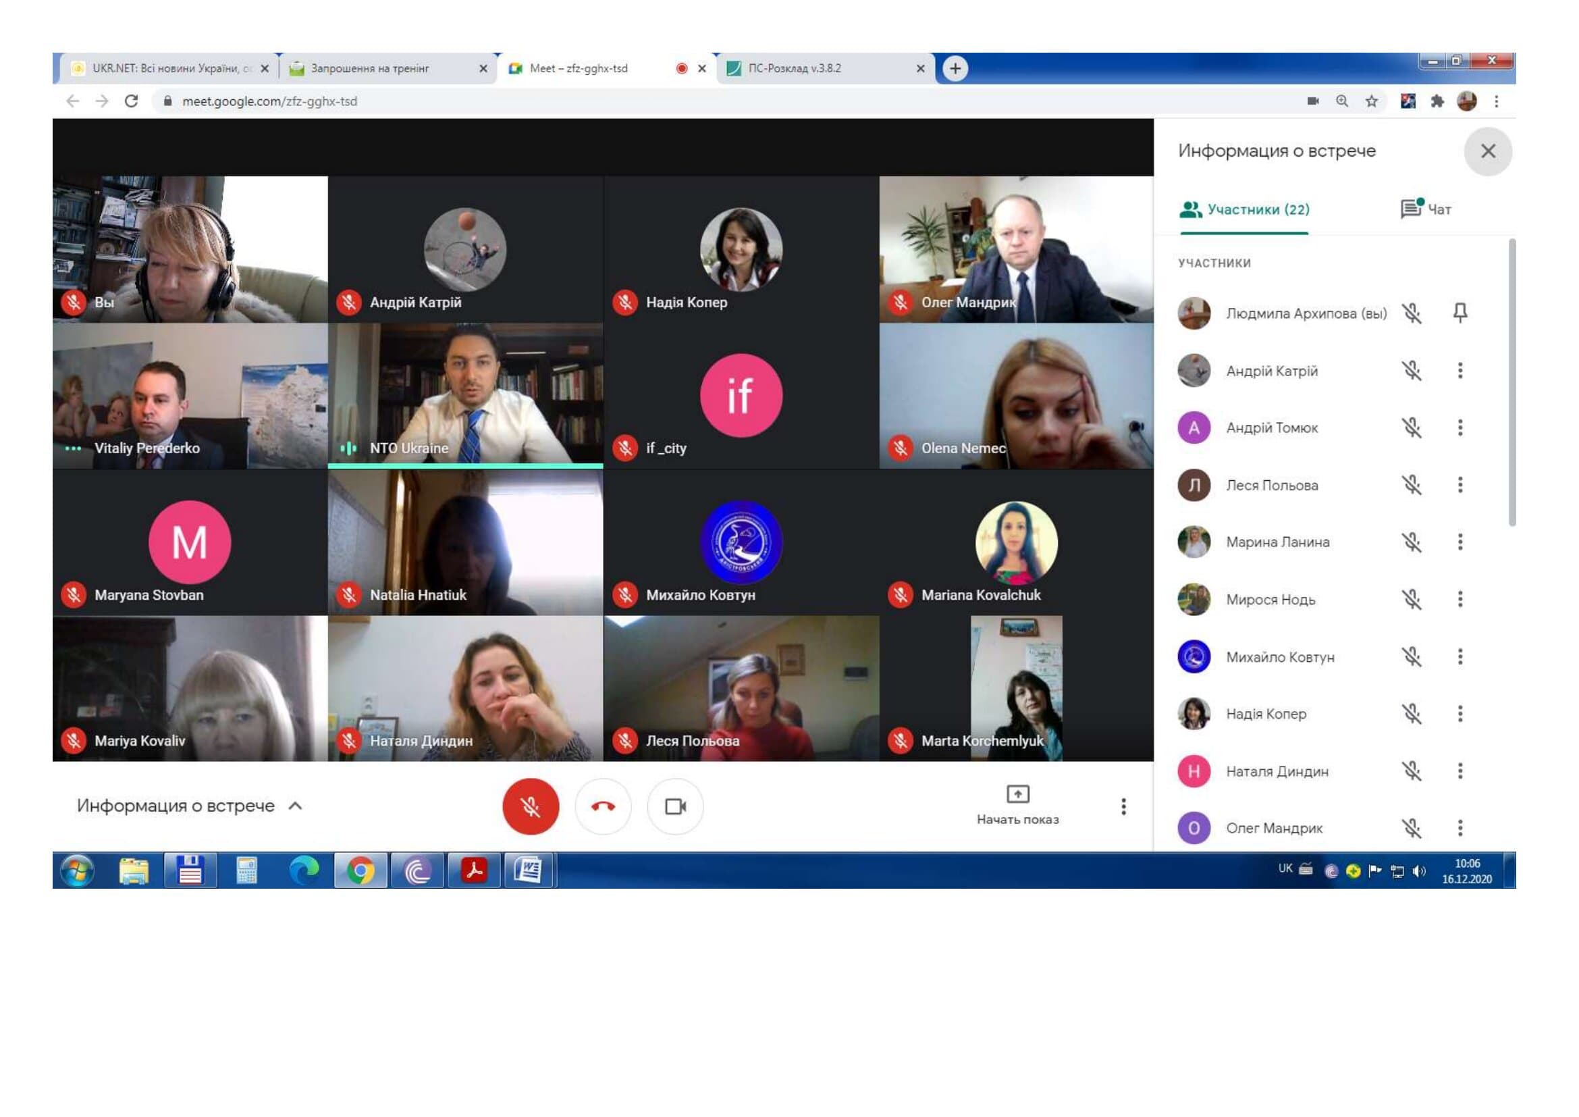Image resolution: width=1579 pixels, height=1117 pixels.
Task: Toggle your microphone mute button
Action: [x=530, y=806]
